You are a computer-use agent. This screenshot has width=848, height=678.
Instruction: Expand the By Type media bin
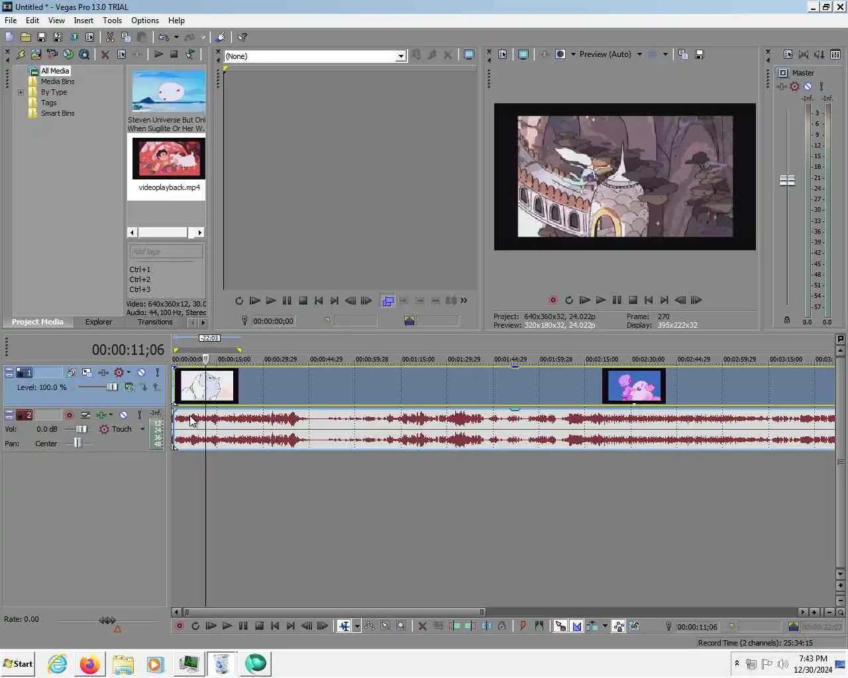pyautogui.click(x=21, y=92)
